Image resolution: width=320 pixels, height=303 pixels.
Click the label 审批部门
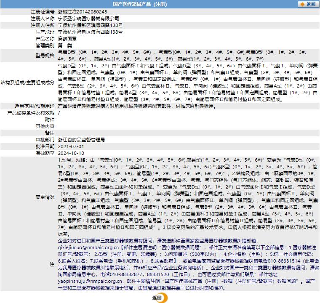[x=45, y=140]
